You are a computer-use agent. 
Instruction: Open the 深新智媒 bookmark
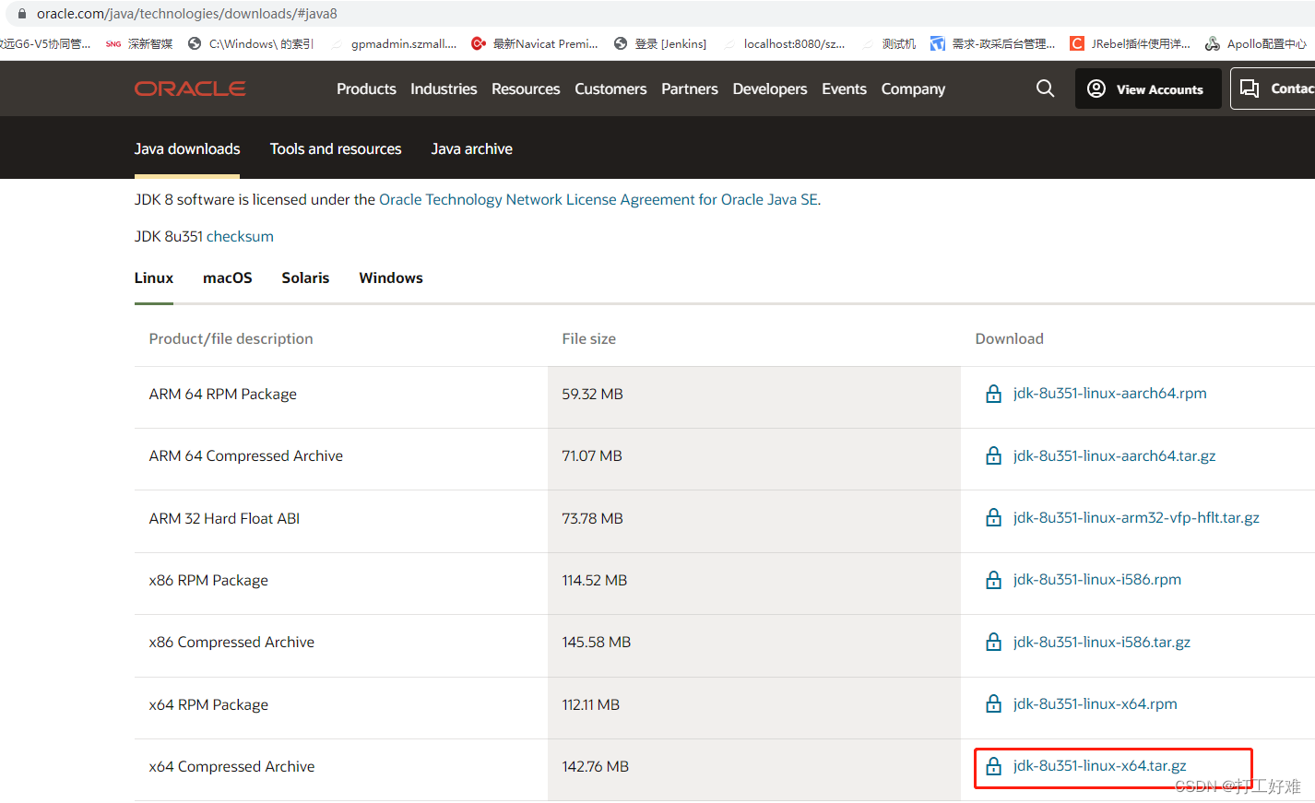click(x=139, y=43)
